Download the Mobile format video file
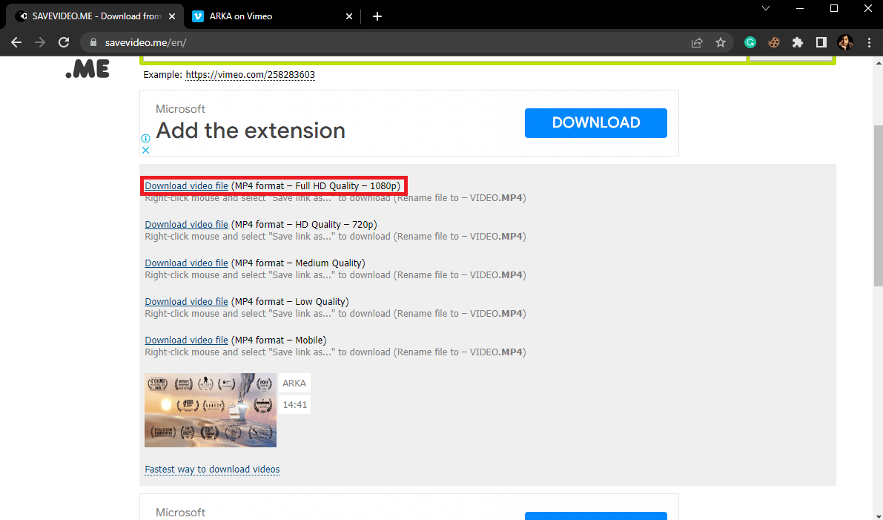The width and height of the screenshot is (883, 520). (186, 340)
